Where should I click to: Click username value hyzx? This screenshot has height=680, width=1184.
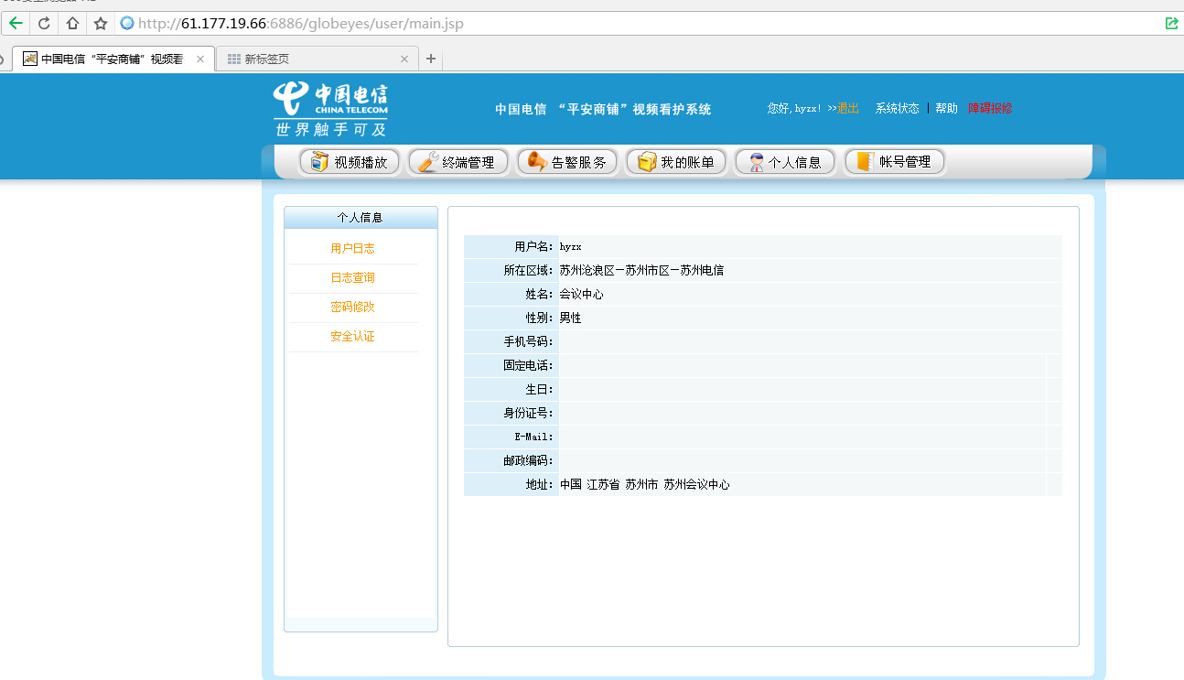[x=570, y=247]
